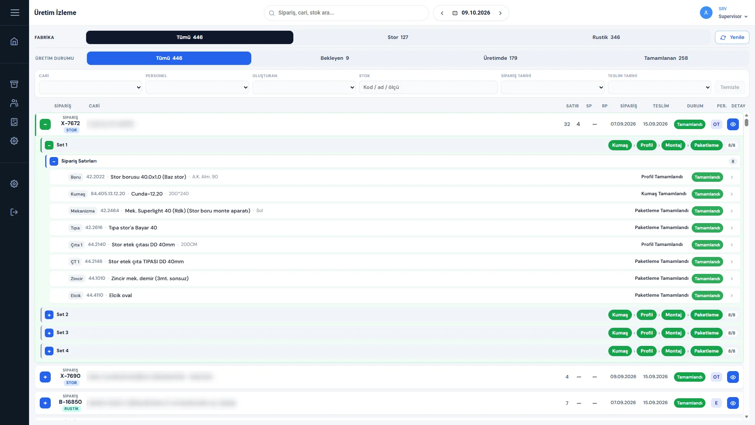Click the Stok Kod / ad / ölçü field
This screenshot has height=425, width=755.
point(428,87)
